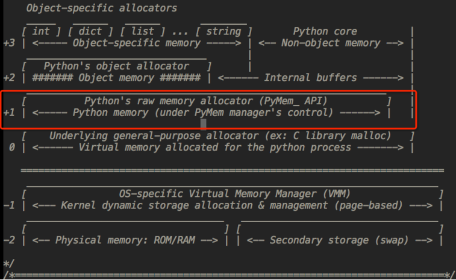
Task: Click the '+3' level label
Action: point(9,43)
